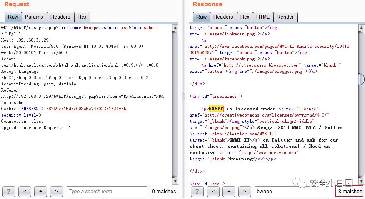The image size is (365, 199).
Task: Click the Host: 192.168.3.129 header line
Action: [25, 40]
